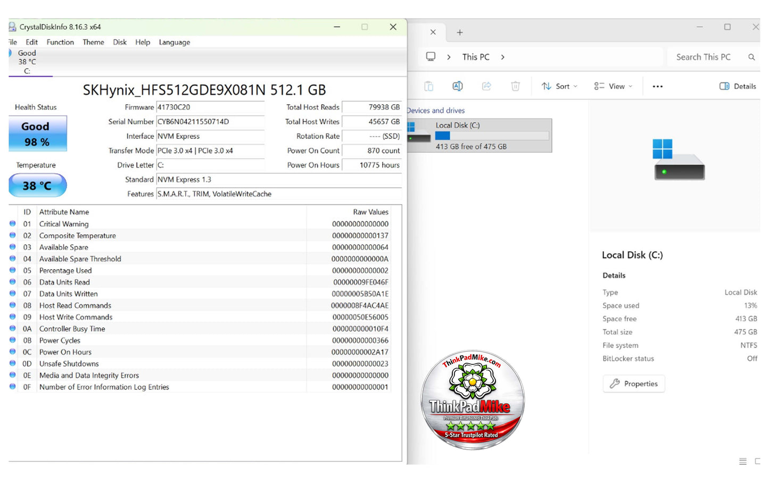Click the Serial Number field

[210, 121]
